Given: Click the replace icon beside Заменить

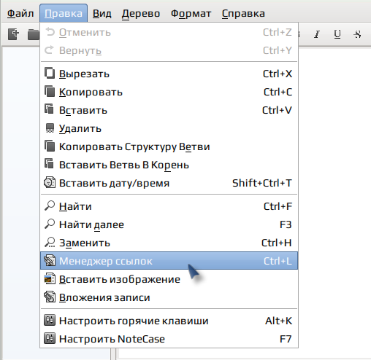Looking at the screenshot, I should [50, 242].
